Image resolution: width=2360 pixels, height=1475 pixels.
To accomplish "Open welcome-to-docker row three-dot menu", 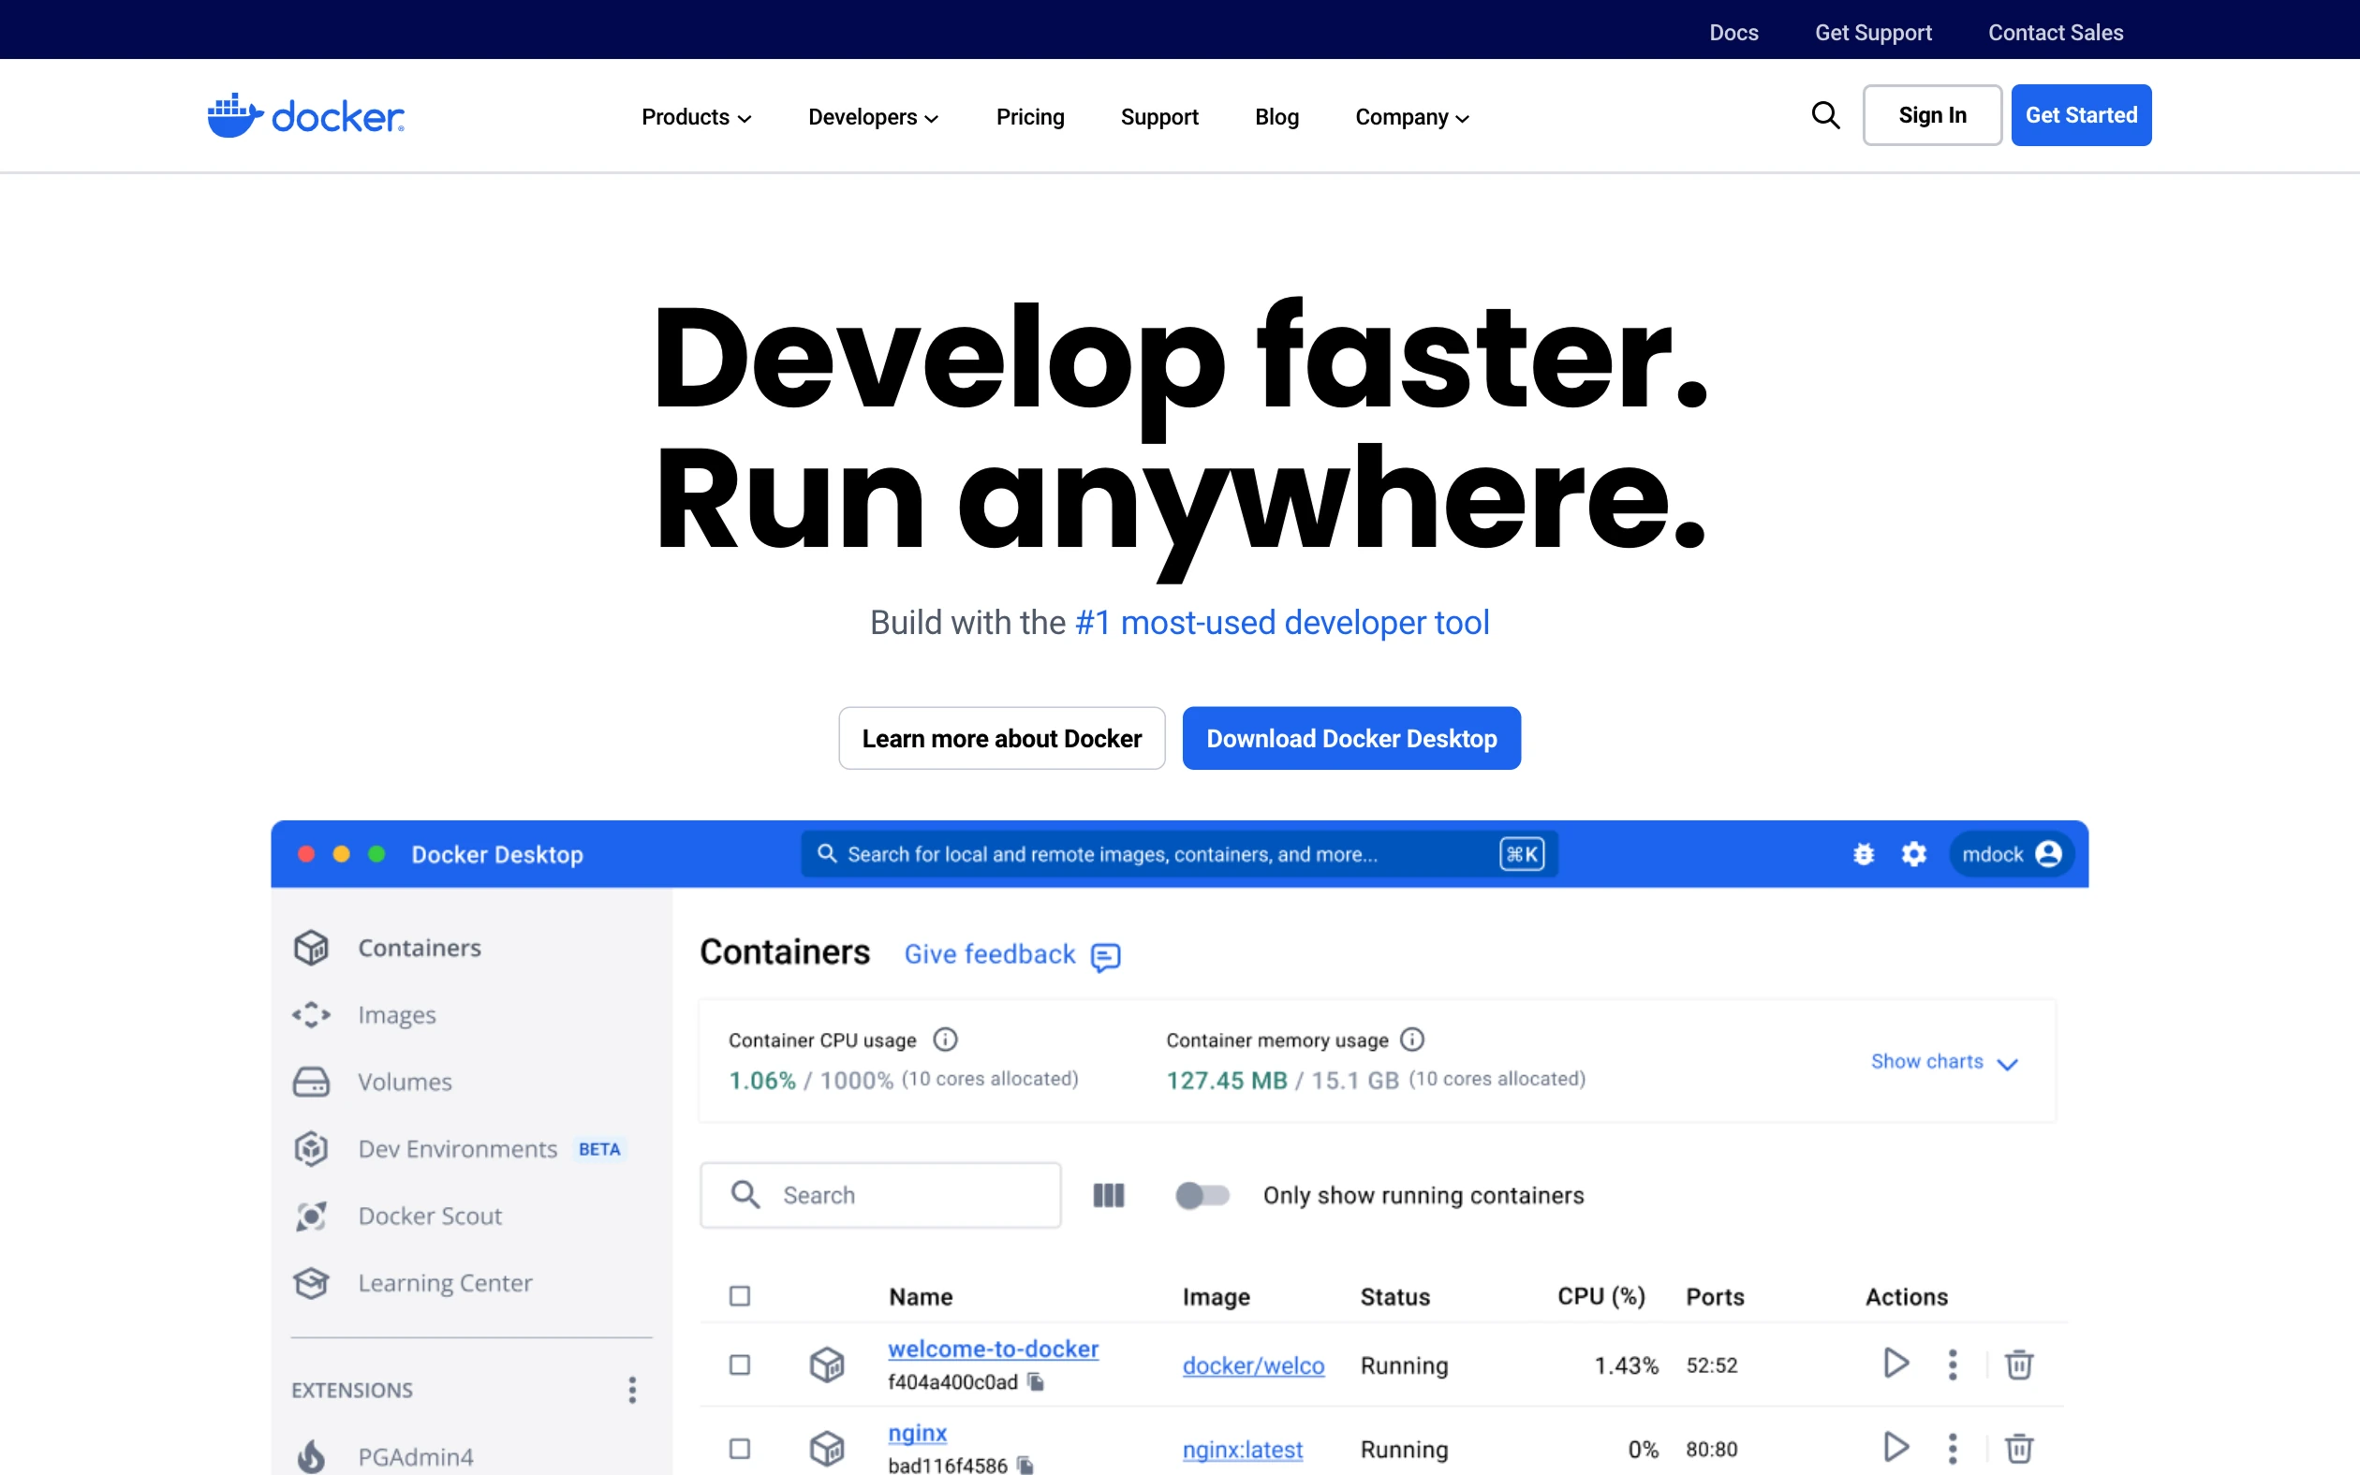I will (1953, 1364).
